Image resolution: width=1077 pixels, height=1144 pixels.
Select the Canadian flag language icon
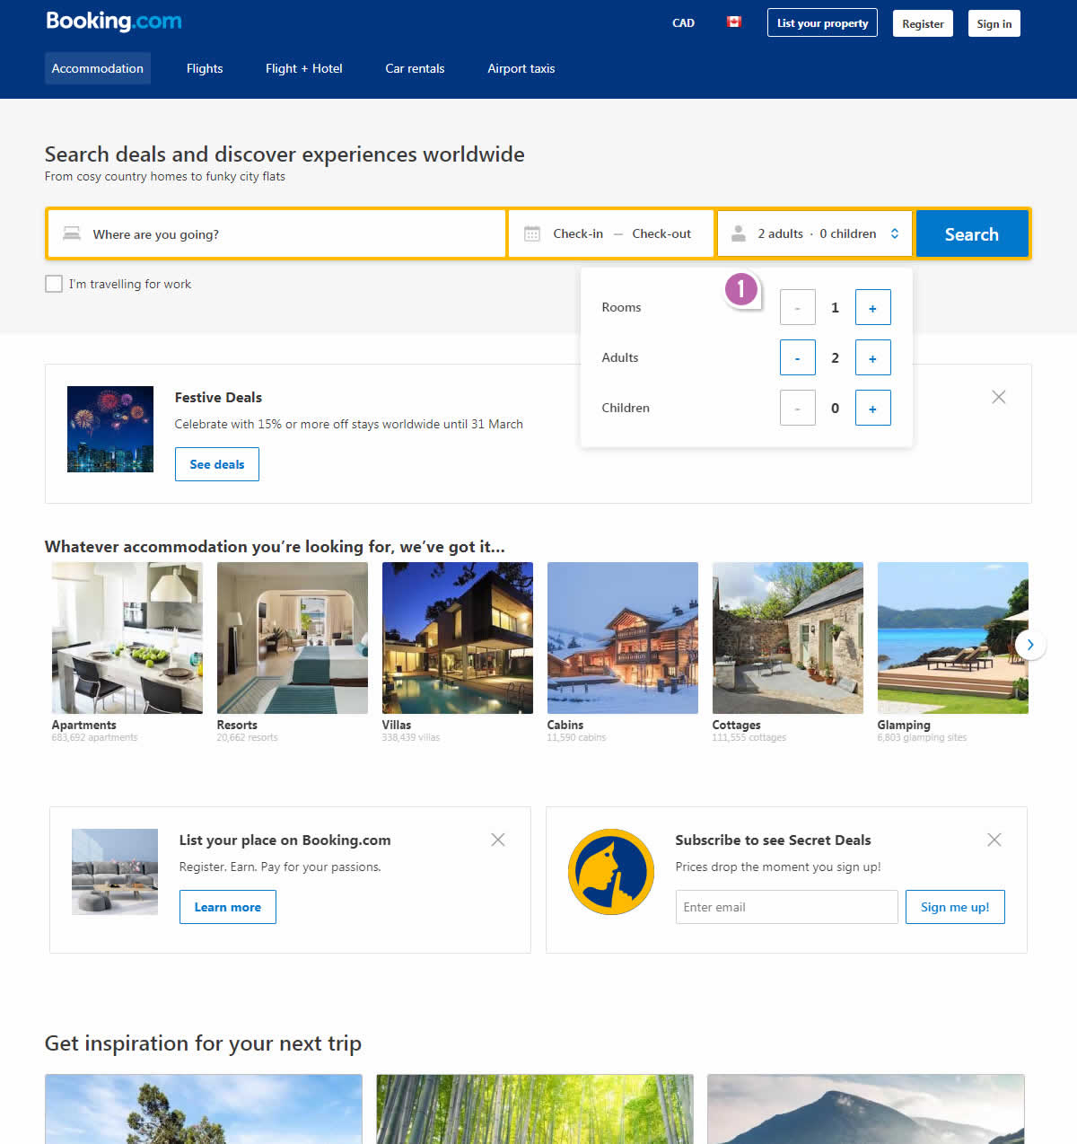(x=733, y=22)
